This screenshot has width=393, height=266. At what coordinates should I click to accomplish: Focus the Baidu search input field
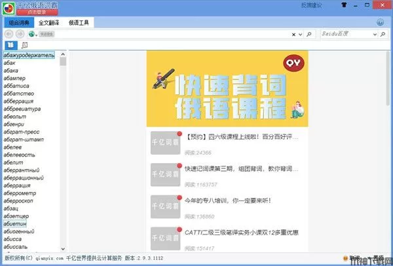[346, 34]
